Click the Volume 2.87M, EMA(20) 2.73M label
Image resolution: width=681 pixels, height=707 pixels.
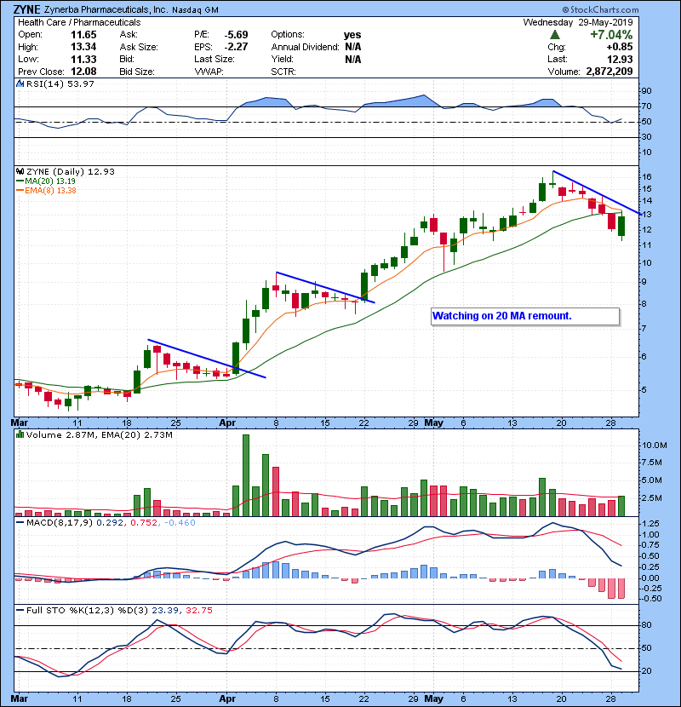click(99, 435)
